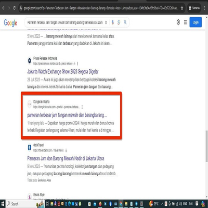
Task: Open more options for detikTravel result
Action: click(x=66, y=150)
